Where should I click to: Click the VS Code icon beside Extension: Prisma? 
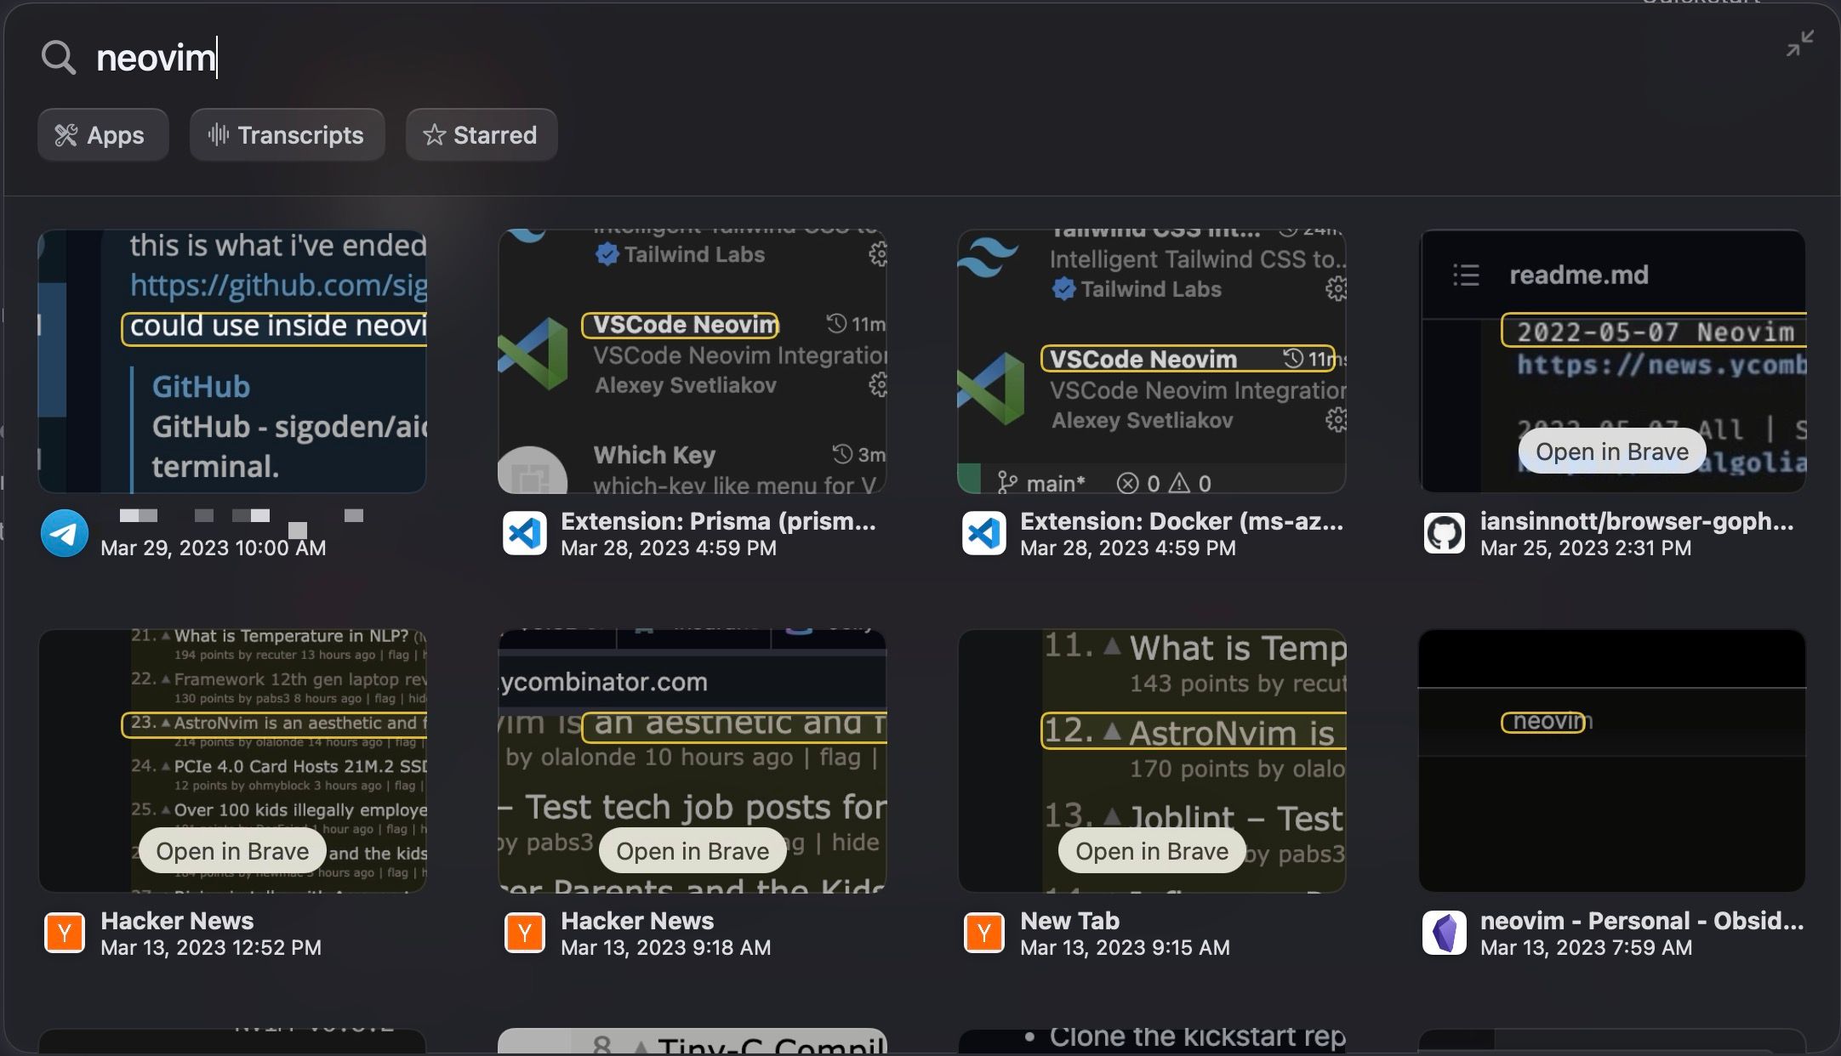[x=524, y=533]
